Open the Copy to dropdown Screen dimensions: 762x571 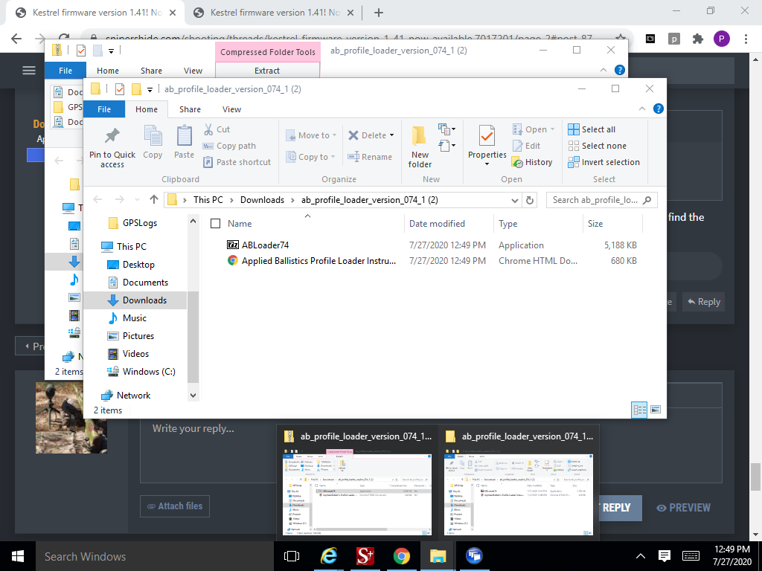click(311, 157)
